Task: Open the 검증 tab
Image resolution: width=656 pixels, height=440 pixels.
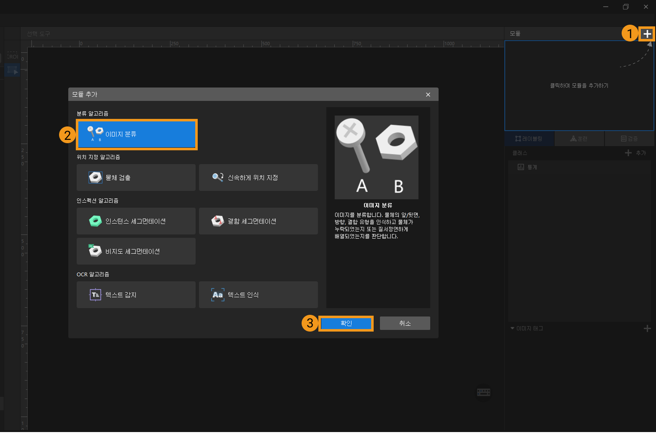Action: (x=629, y=139)
